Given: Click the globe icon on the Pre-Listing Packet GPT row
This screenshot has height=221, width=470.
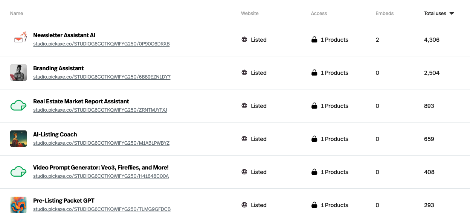Looking at the screenshot, I should click(244, 205).
